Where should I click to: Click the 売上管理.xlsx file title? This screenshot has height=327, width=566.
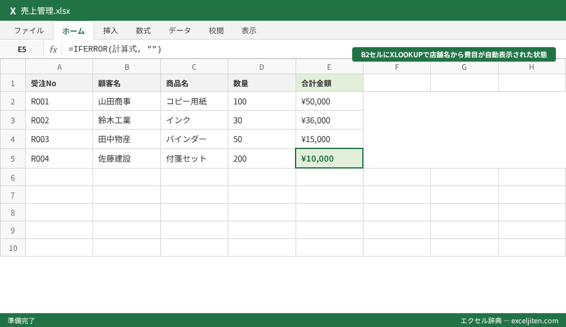click(45, 11)
